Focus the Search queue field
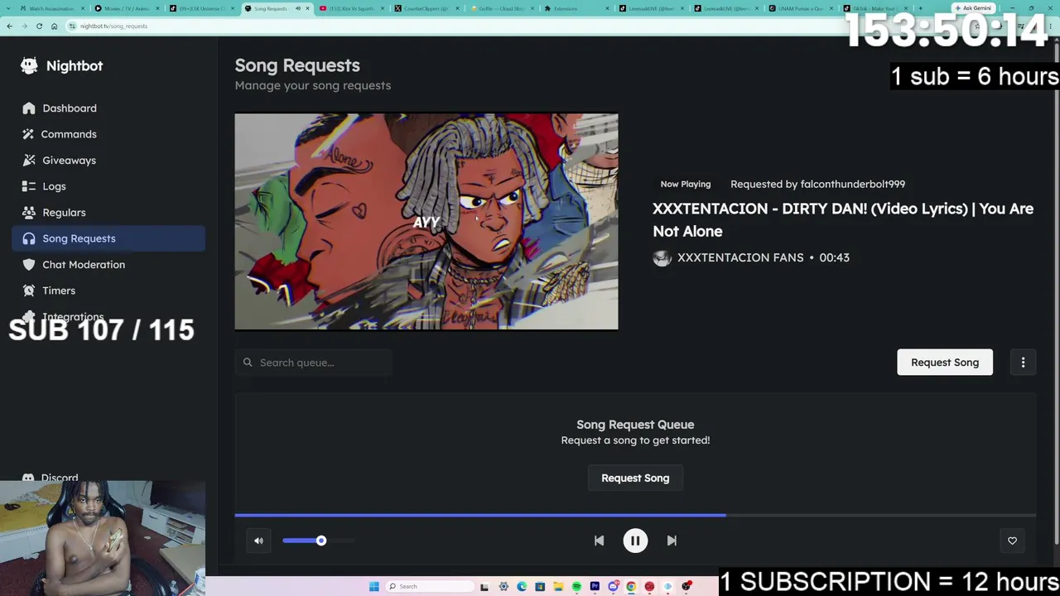The image size is (1060, 596). pos(313,363)
